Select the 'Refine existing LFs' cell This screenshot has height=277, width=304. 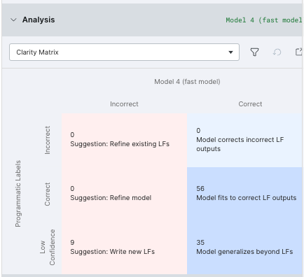(x=124, y=141)
